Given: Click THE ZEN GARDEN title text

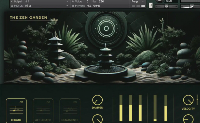Looking at the screenshot, I should click(28, 18).
